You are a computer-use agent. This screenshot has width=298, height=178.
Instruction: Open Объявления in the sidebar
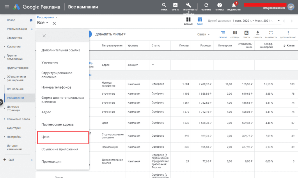[x=15, y=89]
